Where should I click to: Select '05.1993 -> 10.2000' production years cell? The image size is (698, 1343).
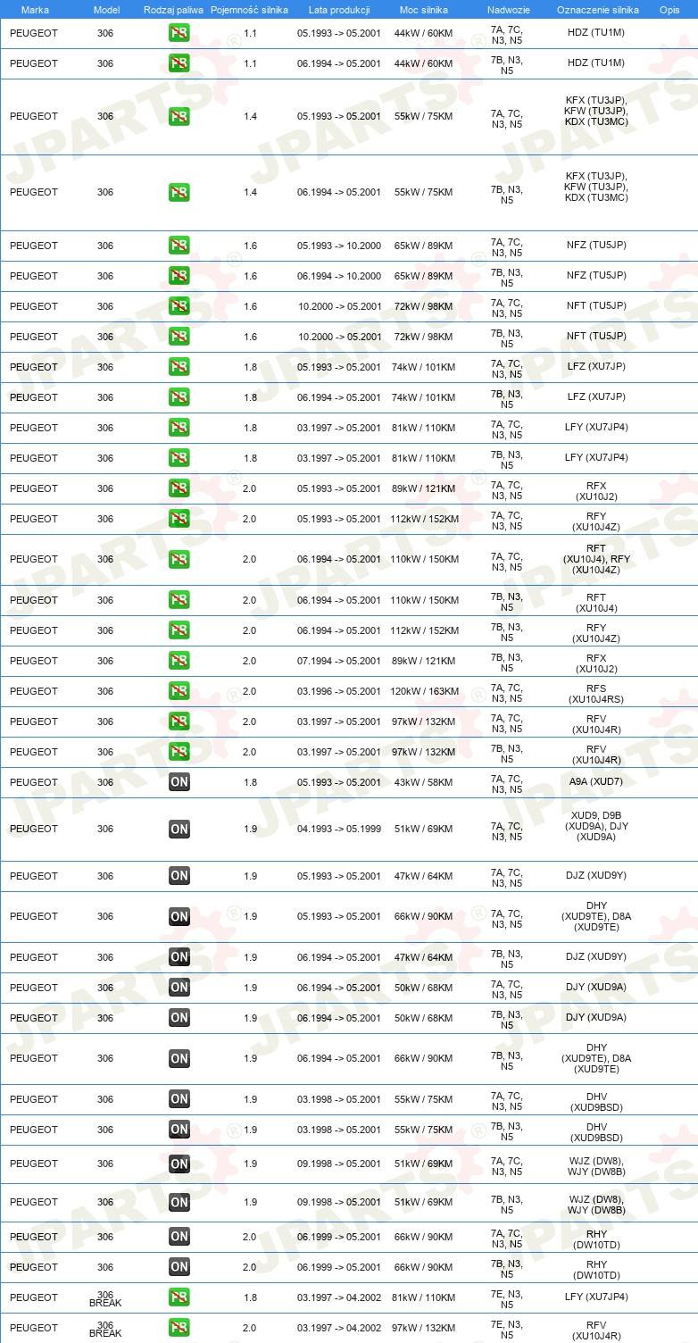[x=339, y=246]
